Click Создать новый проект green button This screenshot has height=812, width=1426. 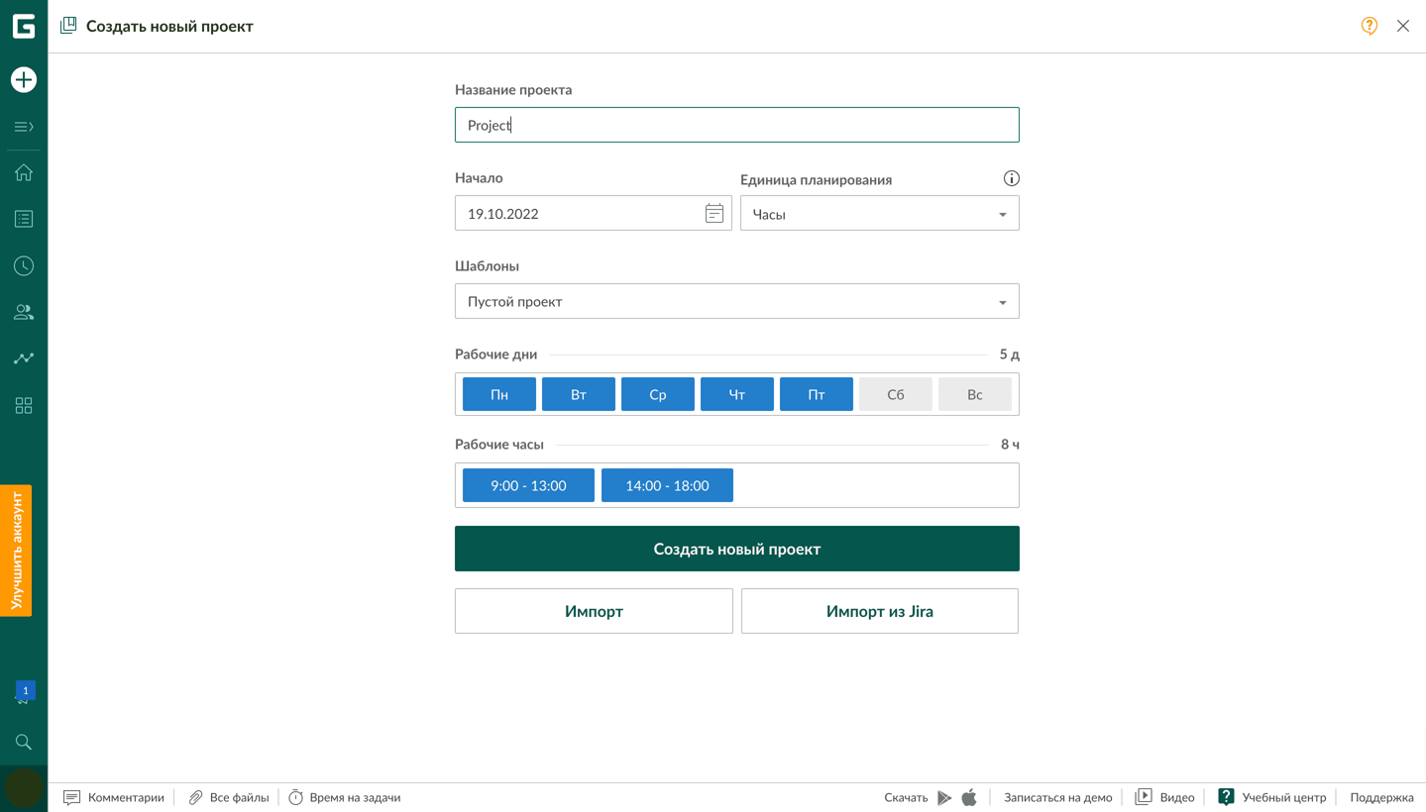[737, 549]
